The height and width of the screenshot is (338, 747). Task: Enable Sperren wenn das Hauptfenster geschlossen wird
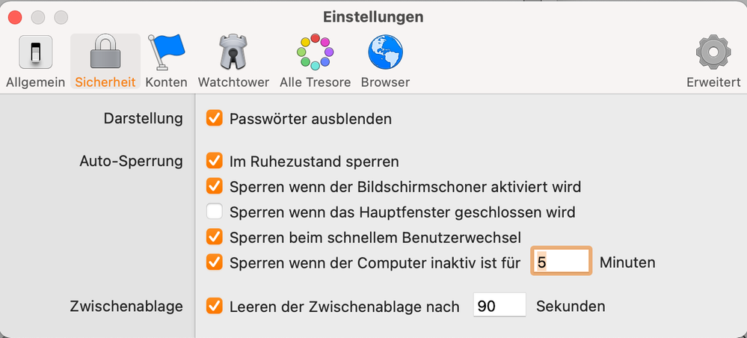pos(215,212)
